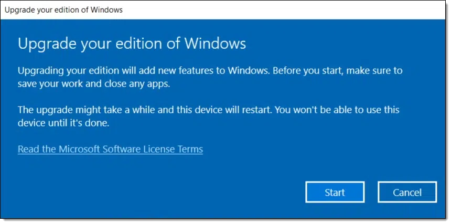Screen dimensions: 451x224
Task: Click the empty white title bar area
Action: [x=285, y=10]
